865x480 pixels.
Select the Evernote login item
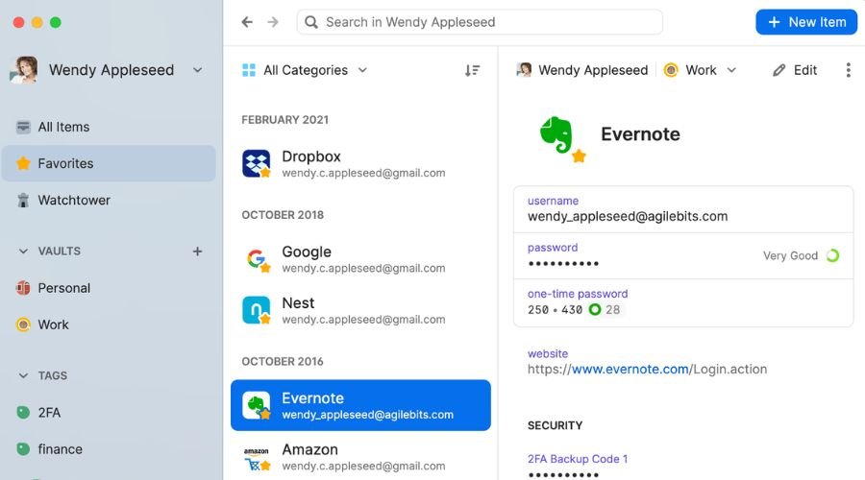[360, 406]
